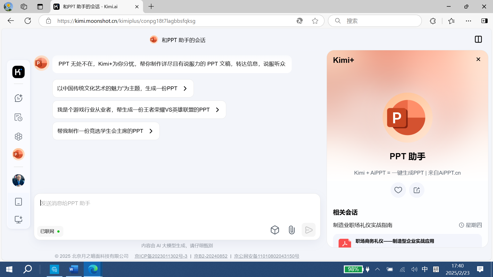This screenshot has height=277, width=493.
Task: Choose the 王者荣耀VS英雄联盟 PPT suggestion
Action: coord(139,110)
